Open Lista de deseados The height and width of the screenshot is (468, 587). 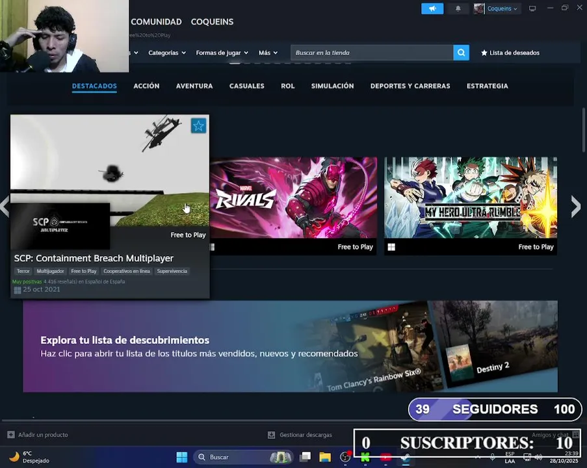(514, 53)
